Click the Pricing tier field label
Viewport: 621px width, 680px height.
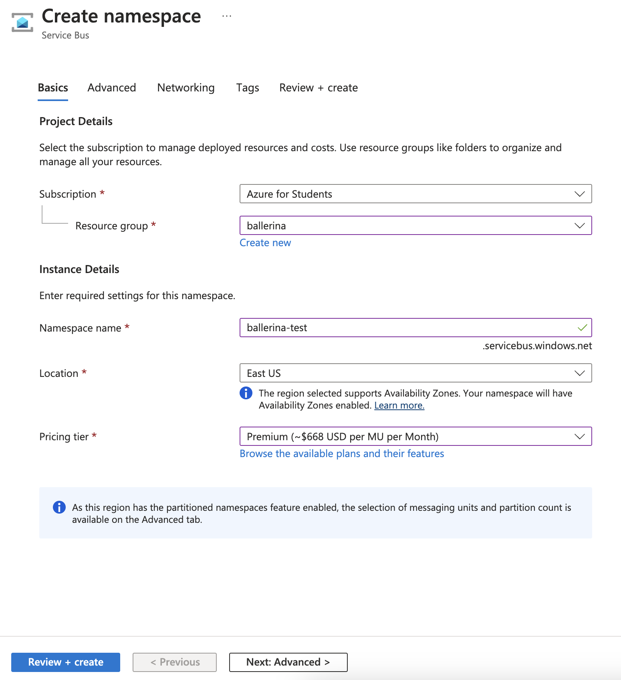(64, 437)
